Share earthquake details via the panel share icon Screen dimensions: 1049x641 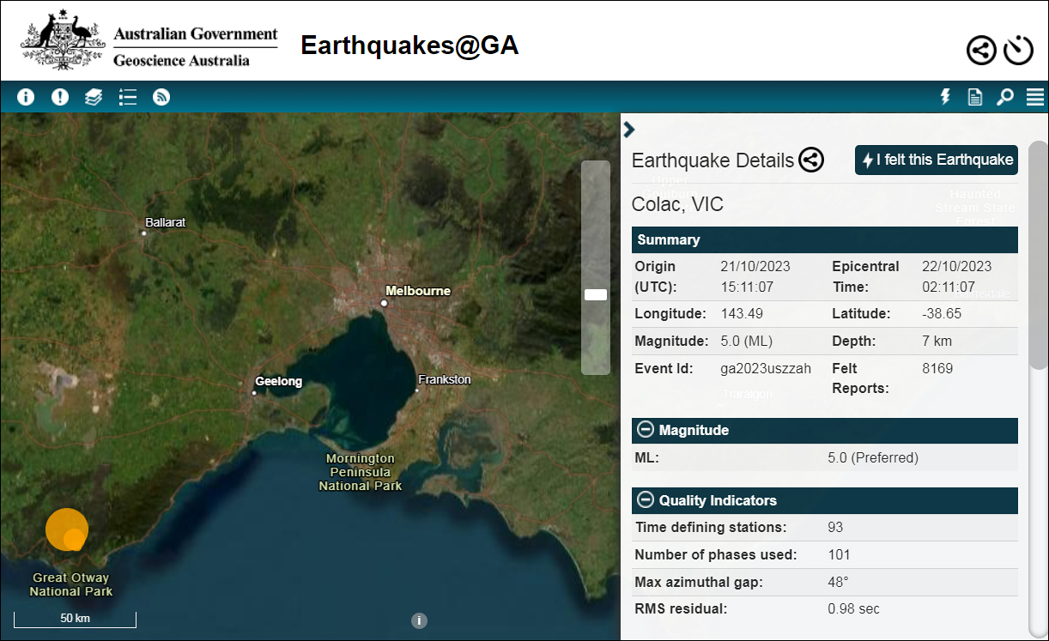[811, 160]
